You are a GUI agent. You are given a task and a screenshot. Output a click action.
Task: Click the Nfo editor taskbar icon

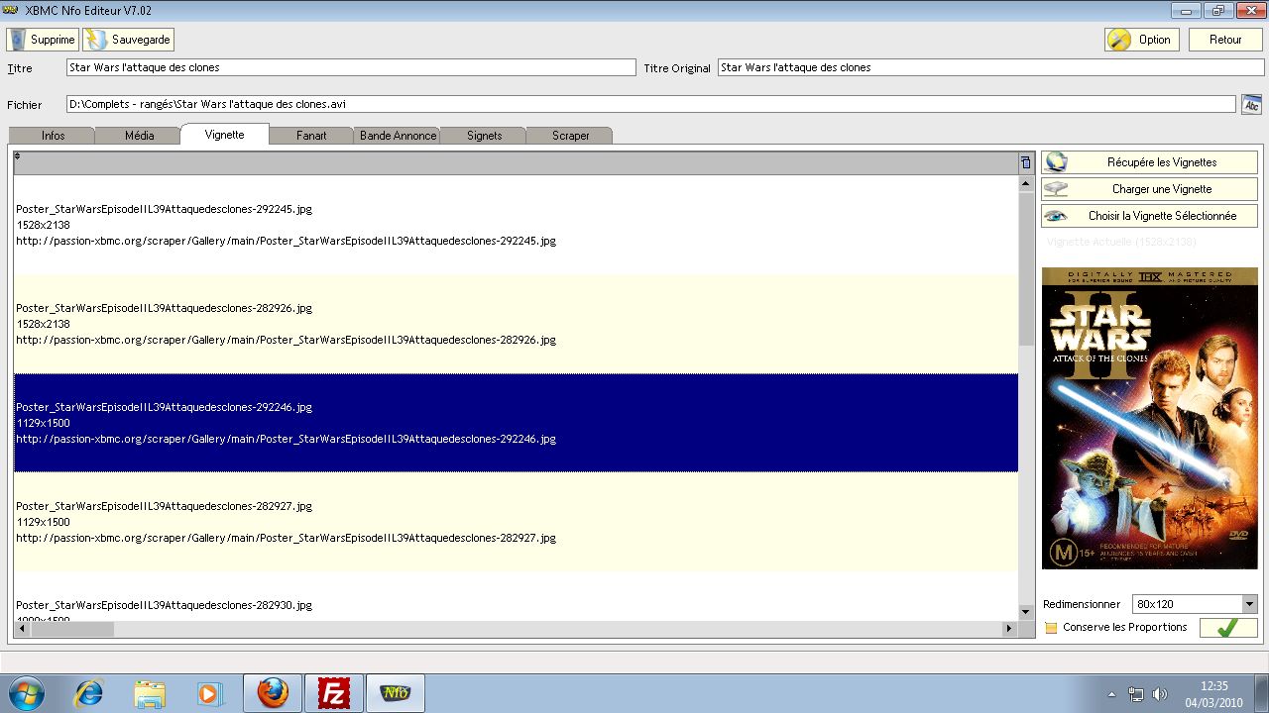pyautogui.click(x=396, y=693)
